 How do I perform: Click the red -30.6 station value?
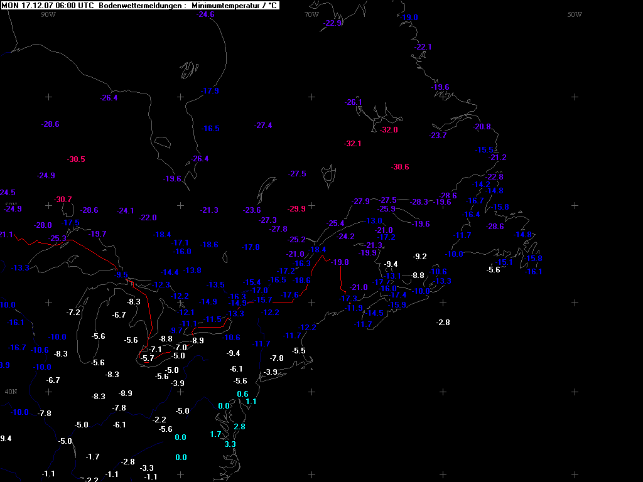400,167
